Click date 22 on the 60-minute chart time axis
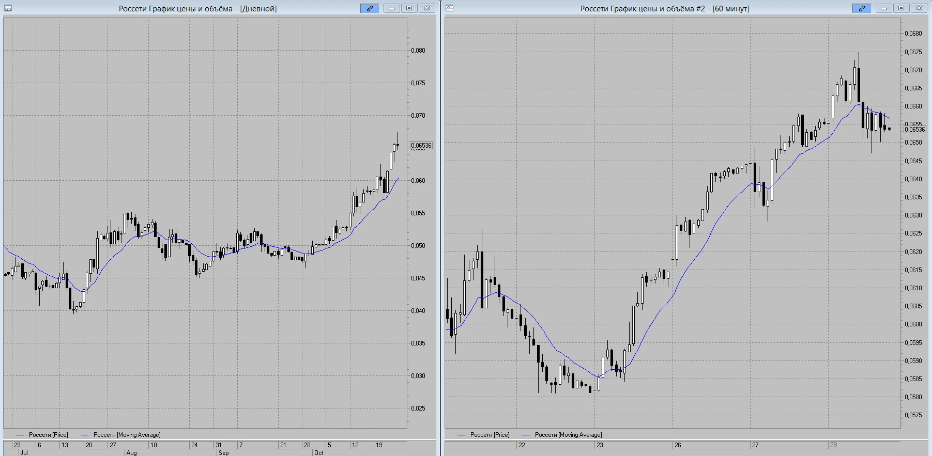932x456 pixels. [522, 445]
